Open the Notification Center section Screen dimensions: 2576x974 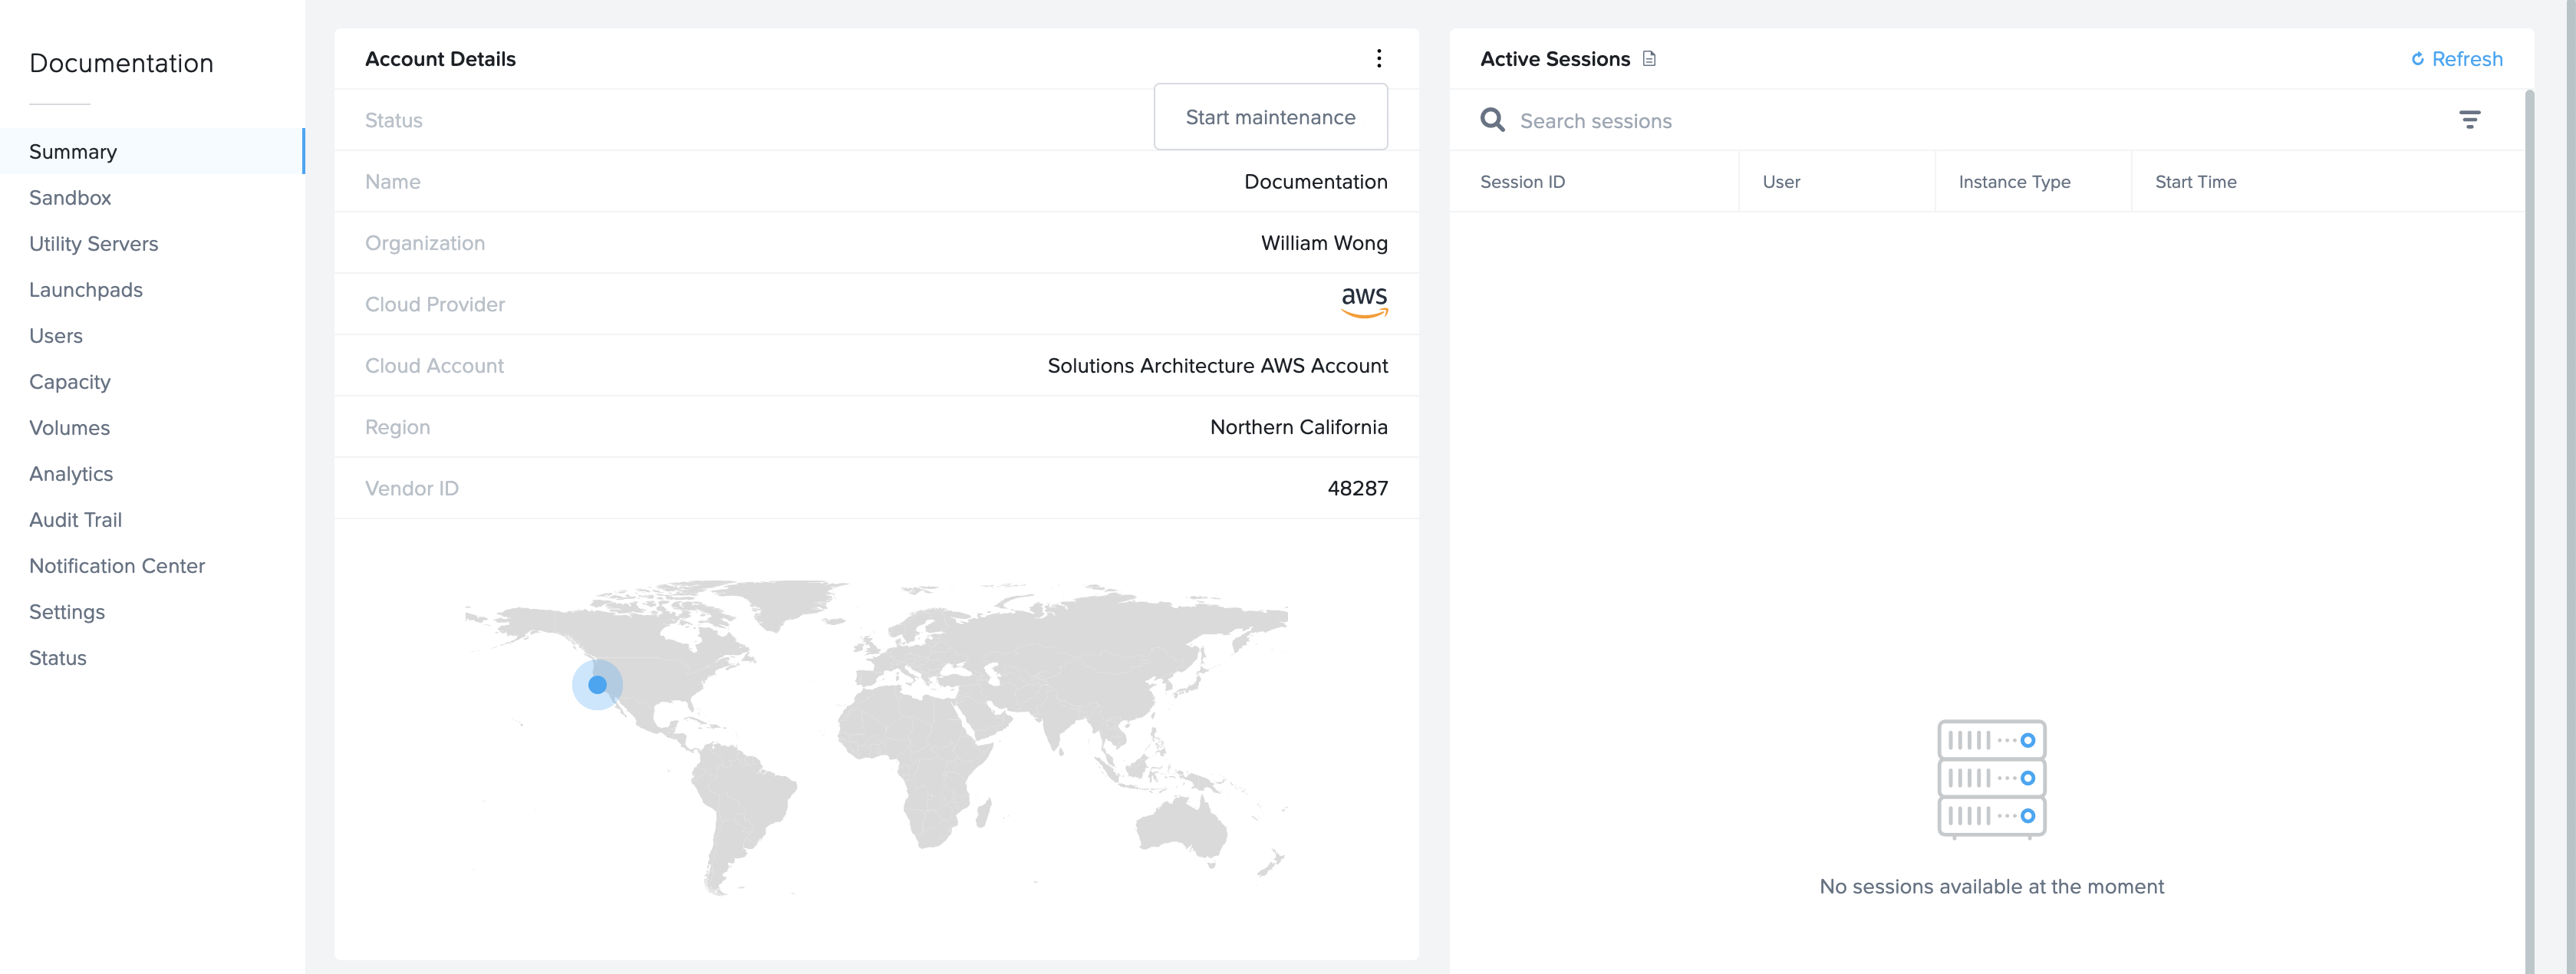point(117,565)
